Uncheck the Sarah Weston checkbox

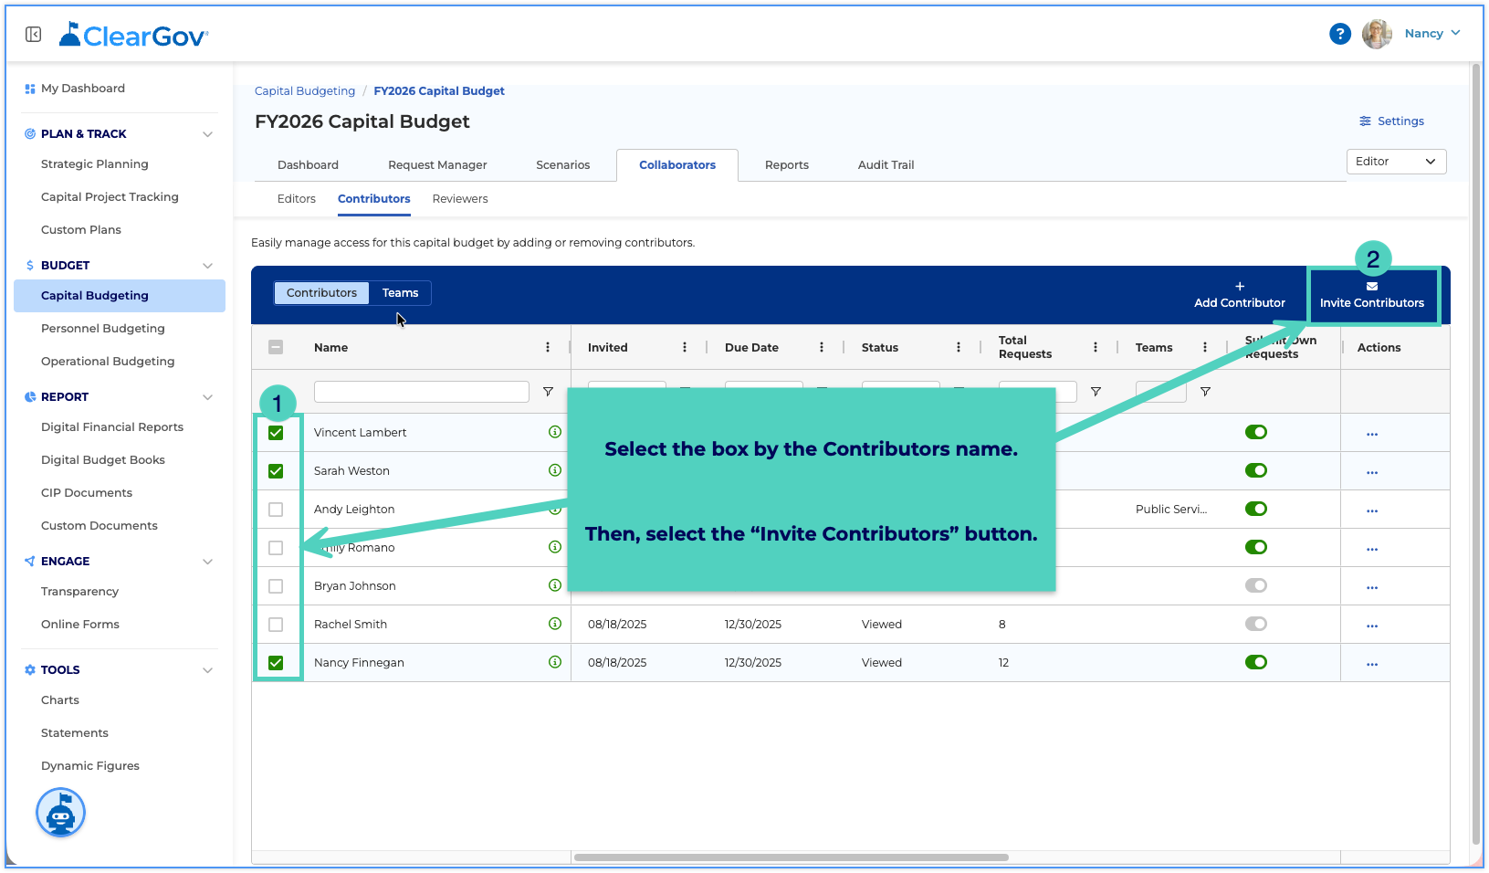[x=276, y=471]
